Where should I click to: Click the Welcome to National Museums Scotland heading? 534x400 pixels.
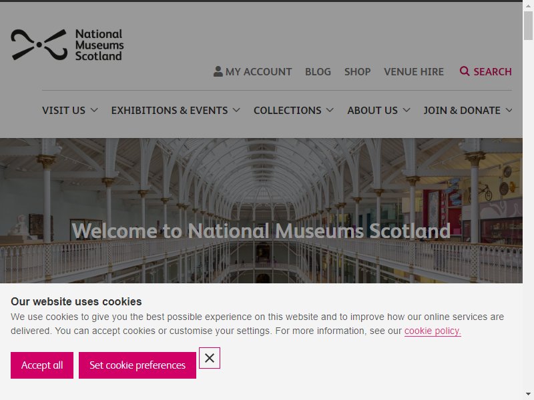pos(261,231)
